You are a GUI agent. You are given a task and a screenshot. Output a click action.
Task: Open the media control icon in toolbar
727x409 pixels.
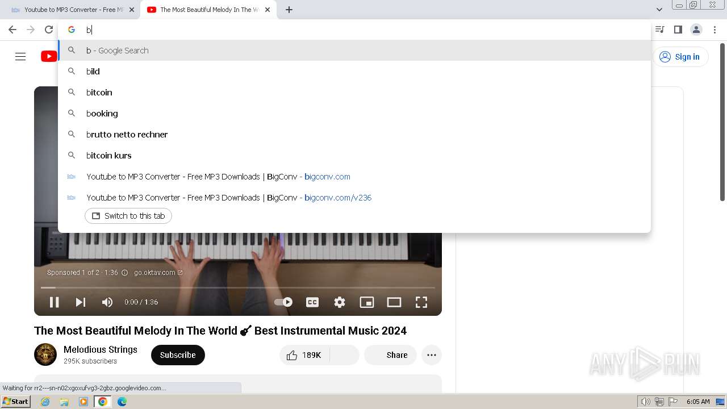point(659,30)
